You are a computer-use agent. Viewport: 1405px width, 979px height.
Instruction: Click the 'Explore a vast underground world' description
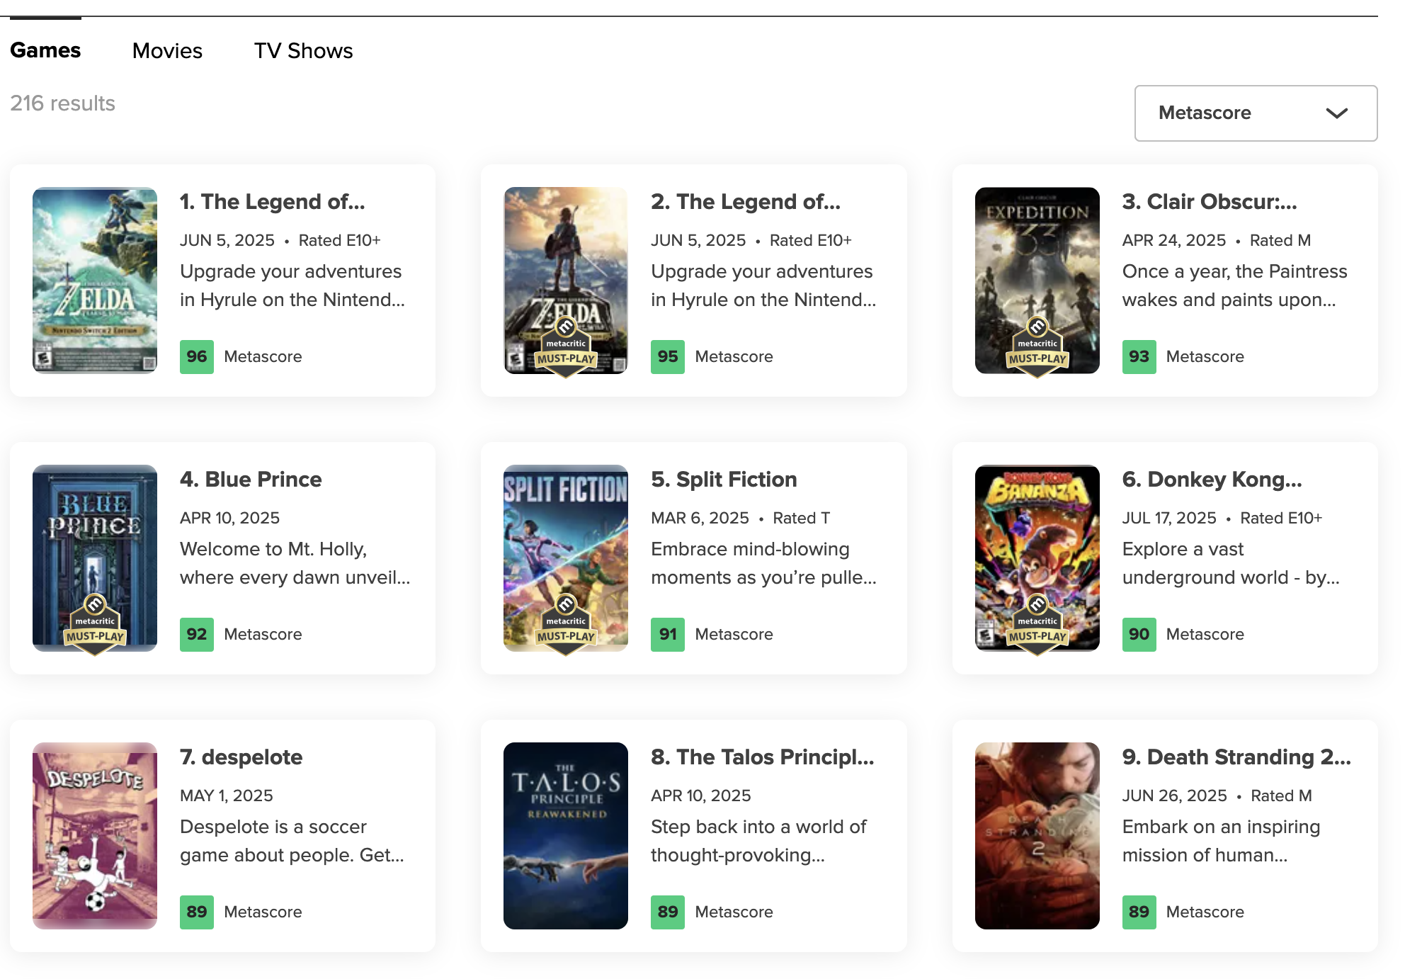[1231, 563]
